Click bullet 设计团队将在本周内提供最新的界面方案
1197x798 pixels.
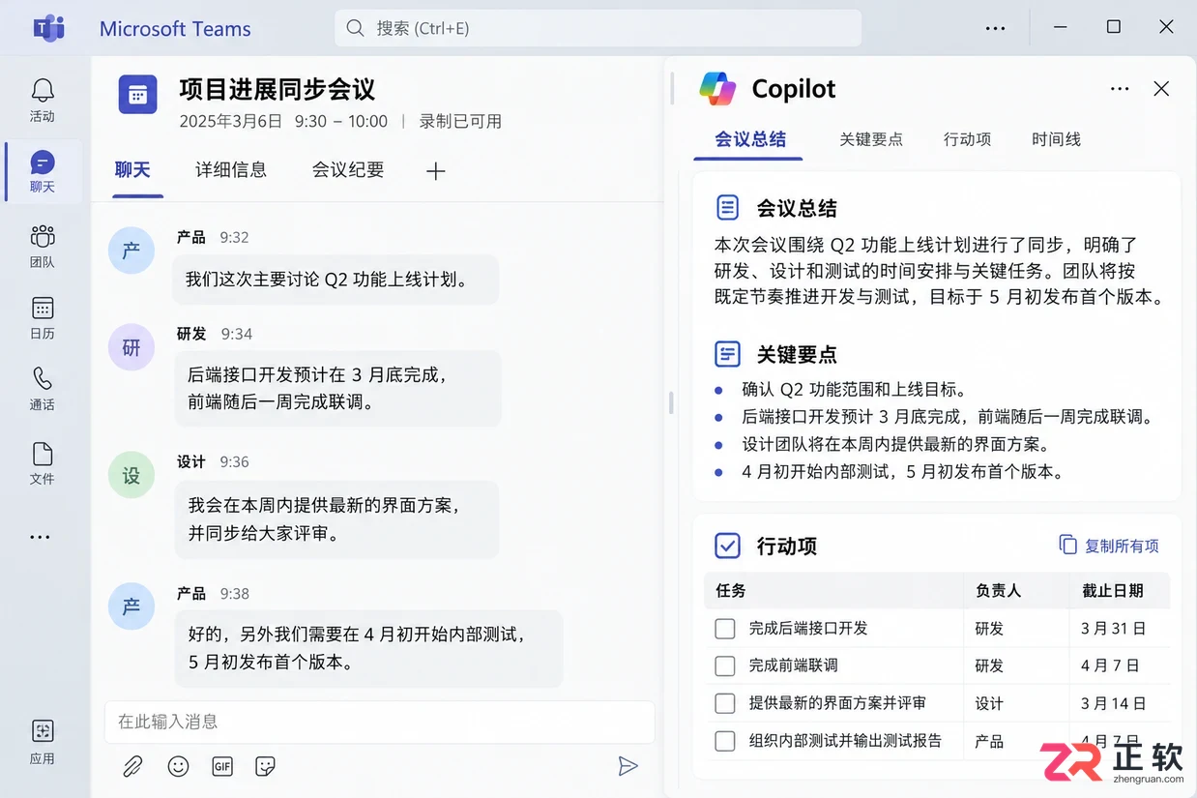[x=895, y=445]
